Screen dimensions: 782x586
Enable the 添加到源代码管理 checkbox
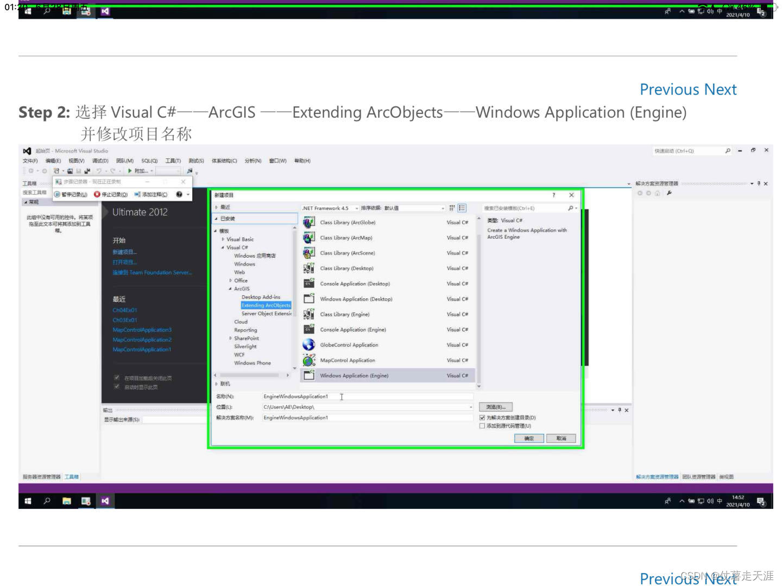click(x=482, y=426)
